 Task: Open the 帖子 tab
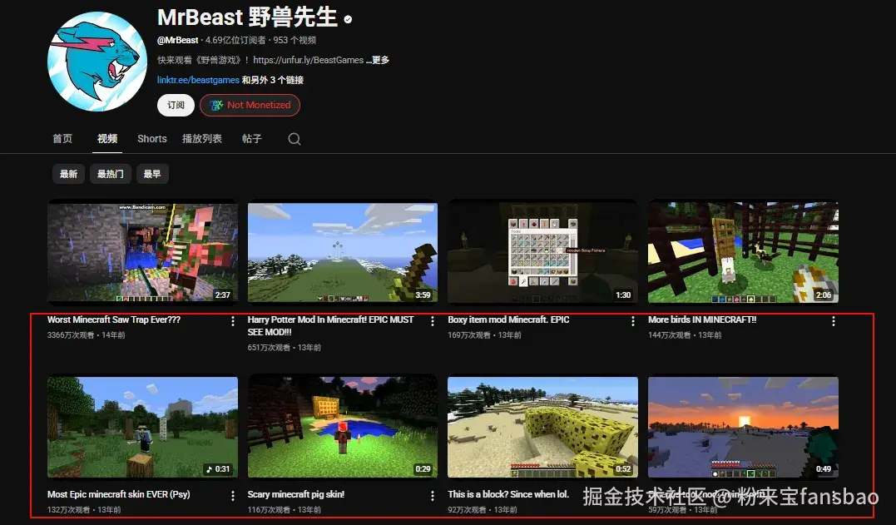[x=252, y=139]
